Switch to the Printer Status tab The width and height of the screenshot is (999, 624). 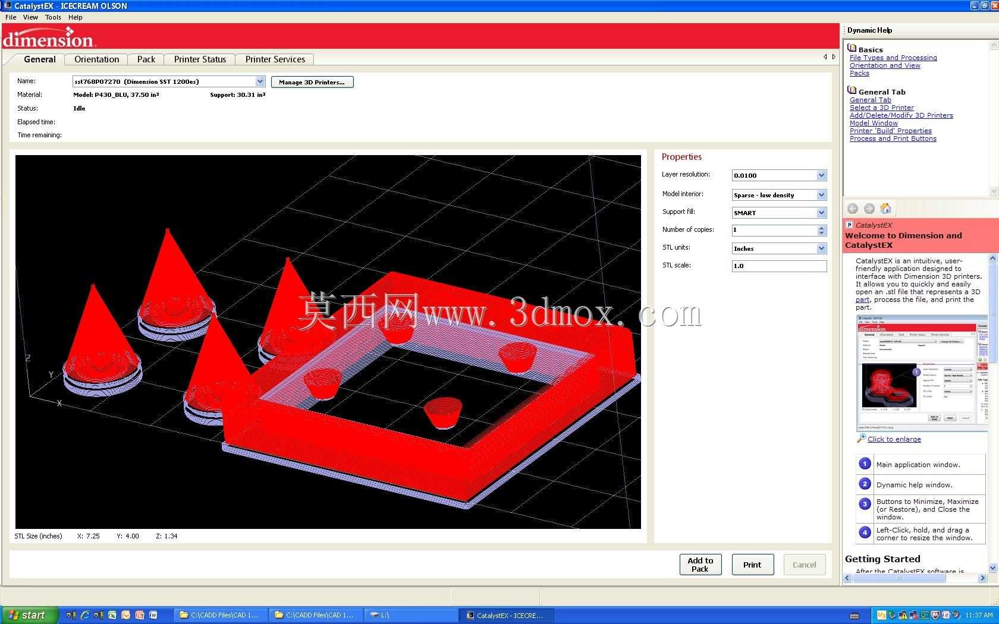pyautogui.click(x=200, y=59)
